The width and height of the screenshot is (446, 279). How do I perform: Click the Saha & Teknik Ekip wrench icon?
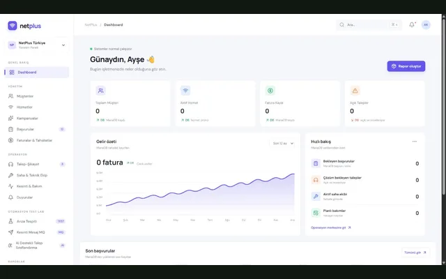pos(11,175)
